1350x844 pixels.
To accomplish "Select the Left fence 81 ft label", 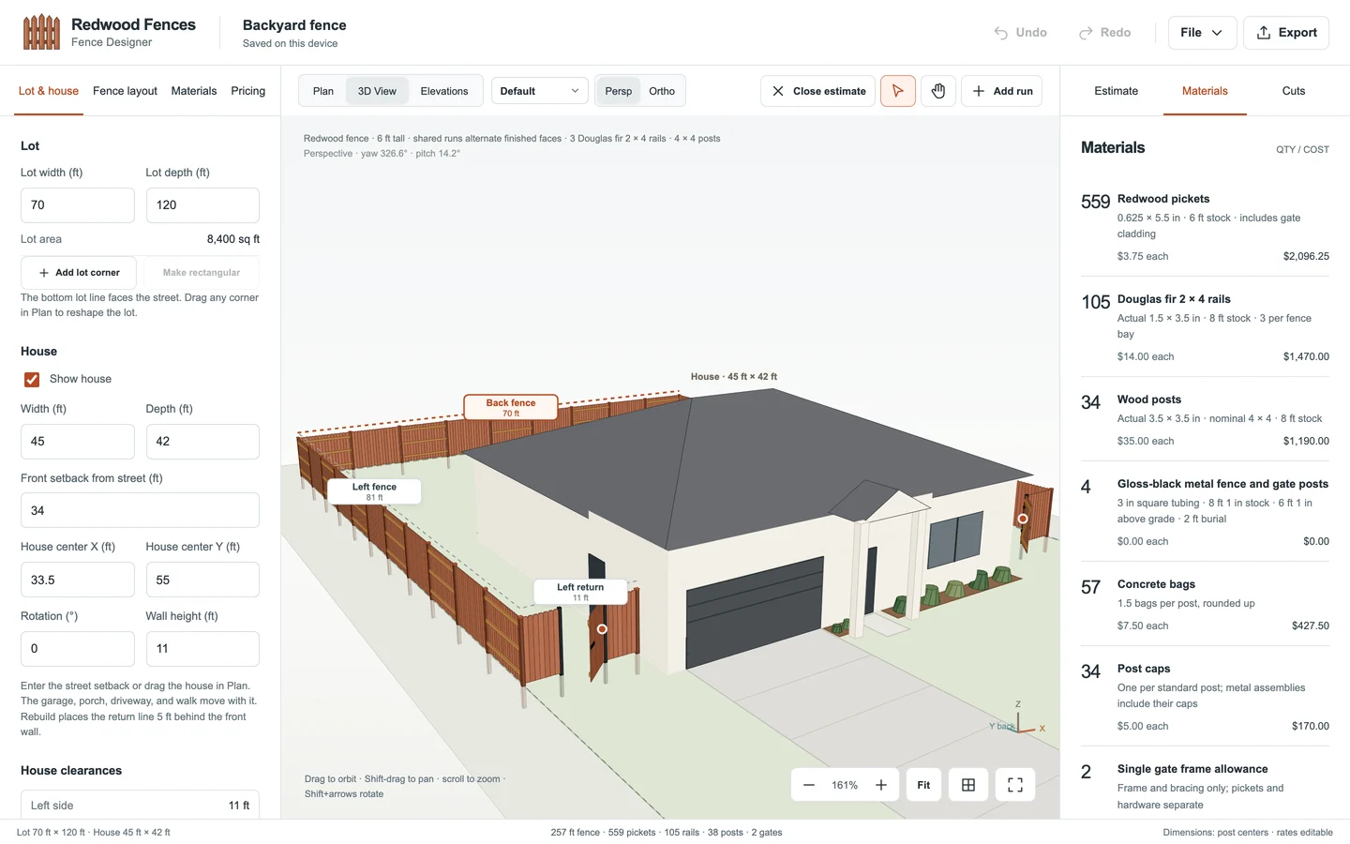I will click(x=374, y=491).
